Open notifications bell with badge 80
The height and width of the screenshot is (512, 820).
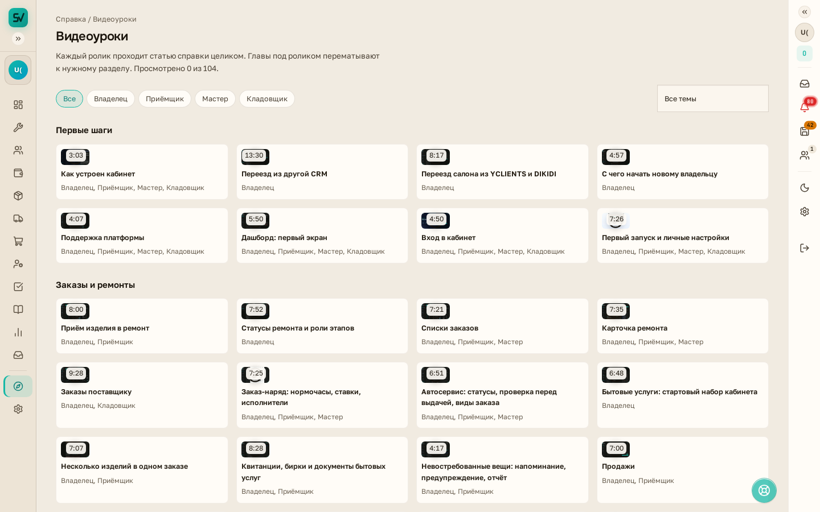tap(805, 107)
